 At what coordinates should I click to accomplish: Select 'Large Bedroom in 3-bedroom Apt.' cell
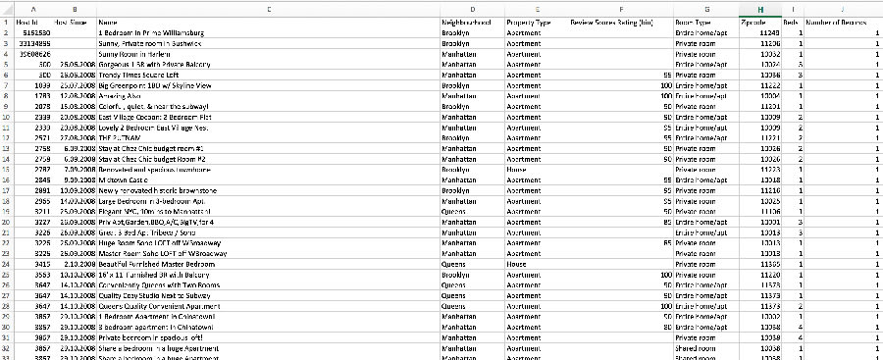pos(269,201)
